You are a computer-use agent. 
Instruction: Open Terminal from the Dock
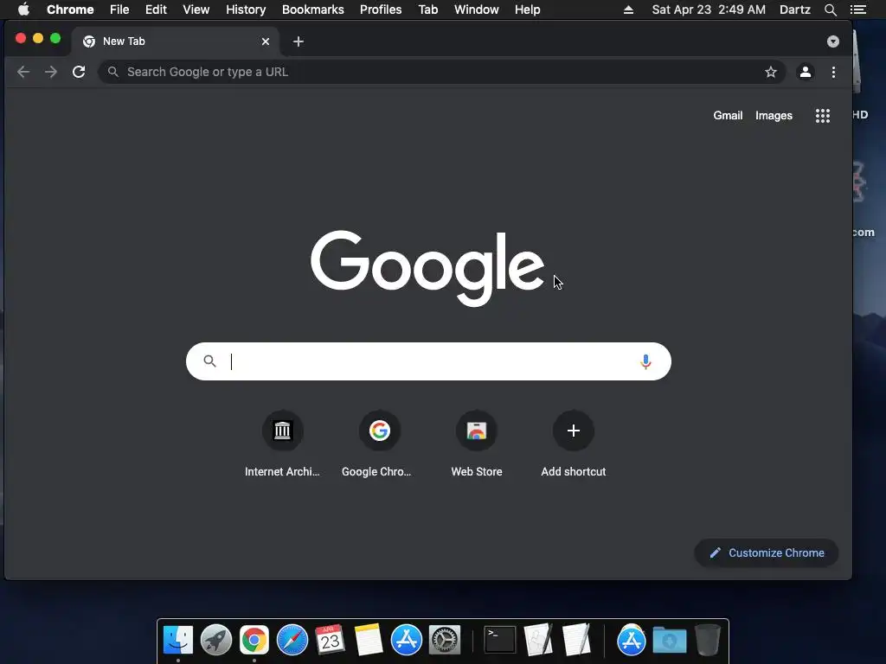click(x=500, y=641)
